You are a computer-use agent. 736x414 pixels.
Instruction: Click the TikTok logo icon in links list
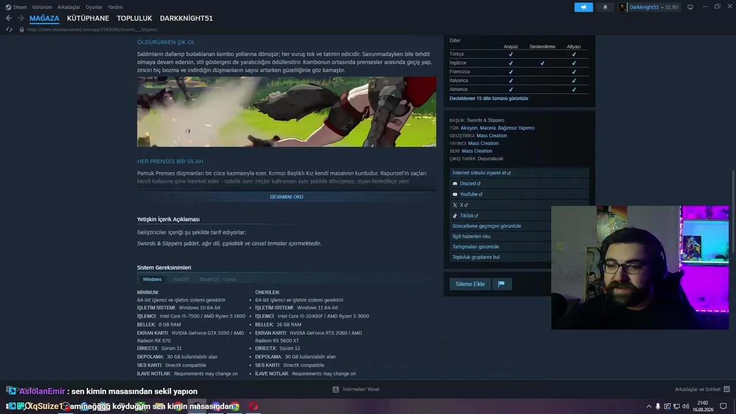pyautogui.click(x=455, y=216)
